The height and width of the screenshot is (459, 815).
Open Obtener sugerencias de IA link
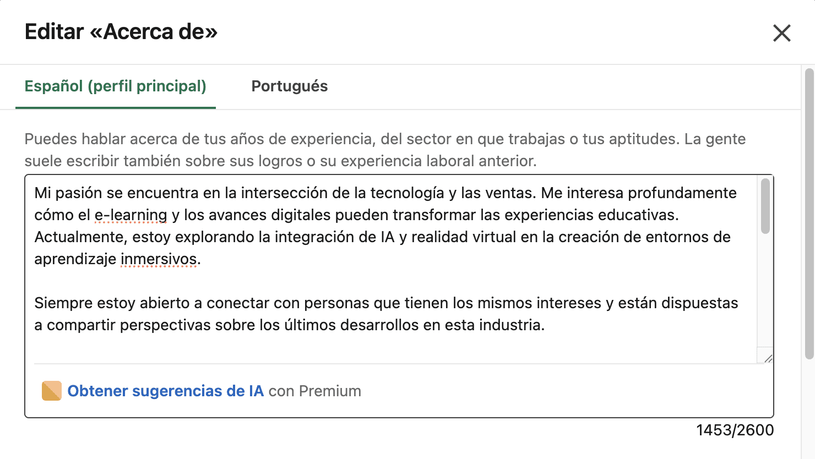pos(165,391)
